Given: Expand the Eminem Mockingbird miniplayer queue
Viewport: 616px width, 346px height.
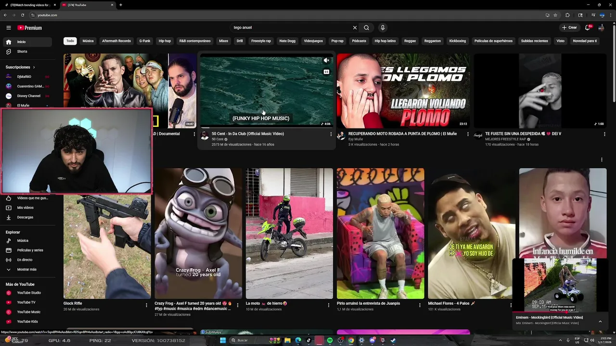Looking at the screenshot, I should point(600,321).
